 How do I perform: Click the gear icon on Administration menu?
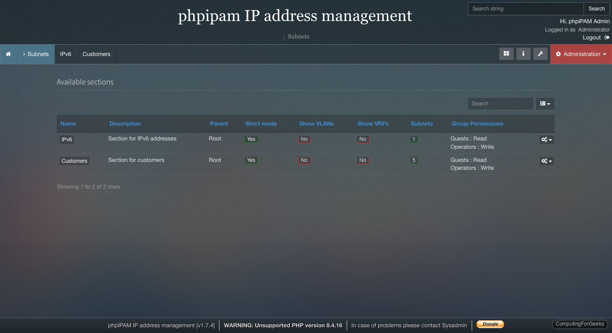(x=559, y=54)
